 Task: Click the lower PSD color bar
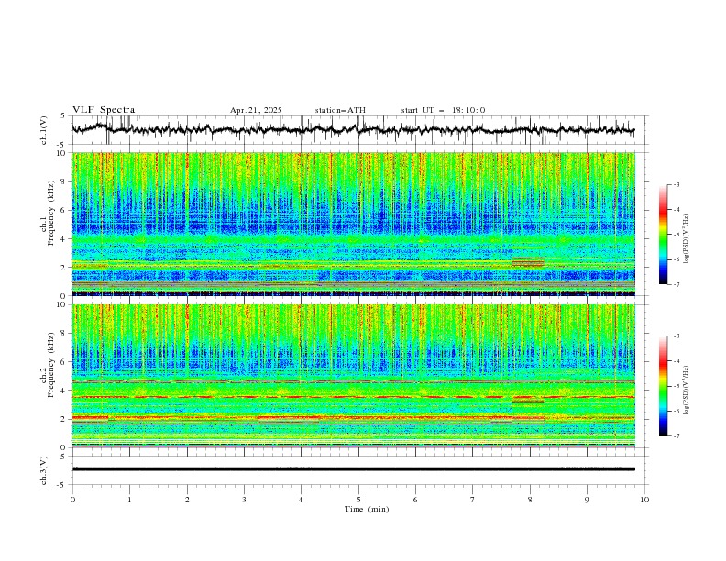click(x=663, y=386)
